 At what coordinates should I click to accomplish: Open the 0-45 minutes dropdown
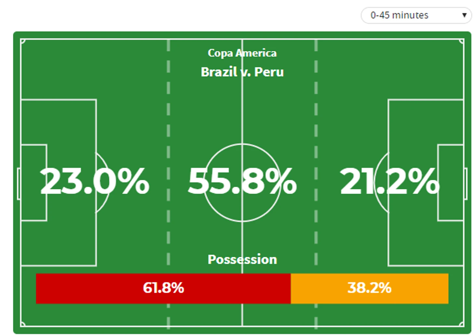click(x=416, y=15)
